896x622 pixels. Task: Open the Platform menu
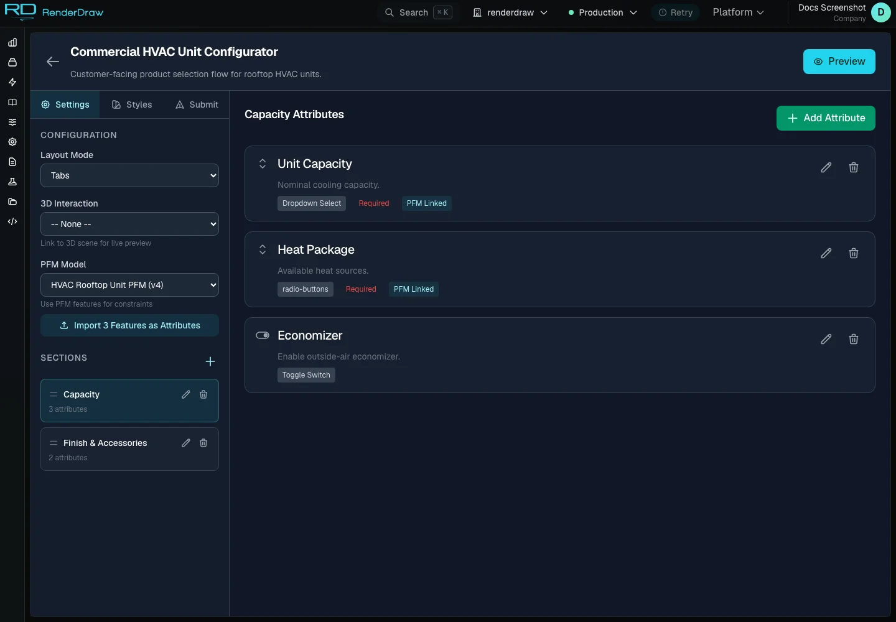click(x=738, y=12)
